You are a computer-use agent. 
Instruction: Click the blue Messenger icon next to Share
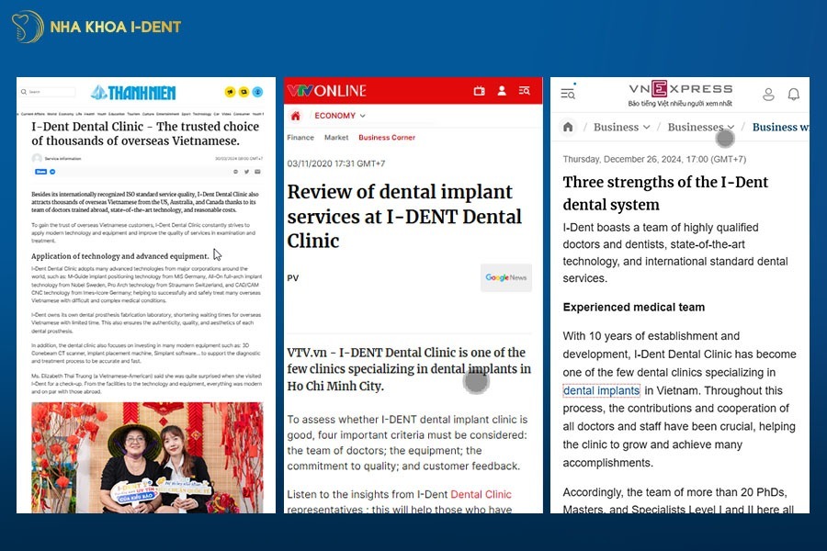pos(52,172)
